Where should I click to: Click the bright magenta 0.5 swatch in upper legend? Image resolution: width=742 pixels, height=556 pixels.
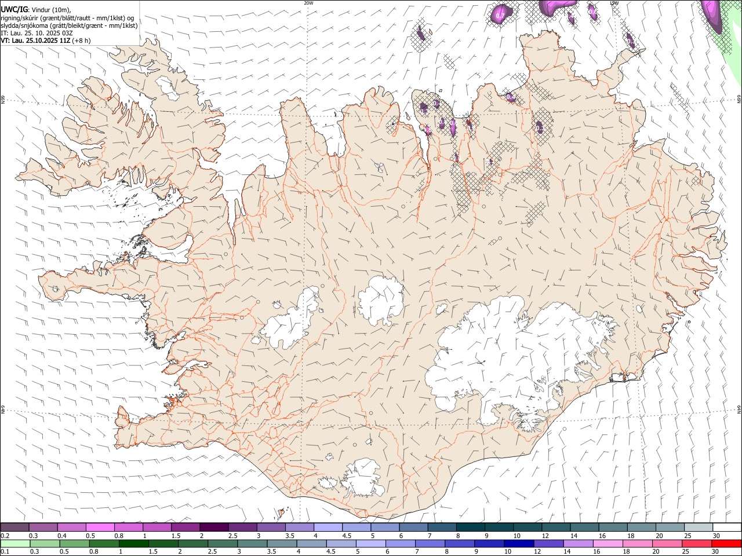tap(100, 527)
